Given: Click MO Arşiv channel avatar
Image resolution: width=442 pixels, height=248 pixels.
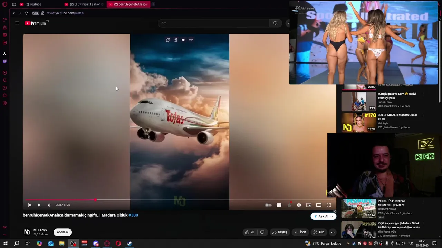Looking at the screenshot, I should point(27,232).
